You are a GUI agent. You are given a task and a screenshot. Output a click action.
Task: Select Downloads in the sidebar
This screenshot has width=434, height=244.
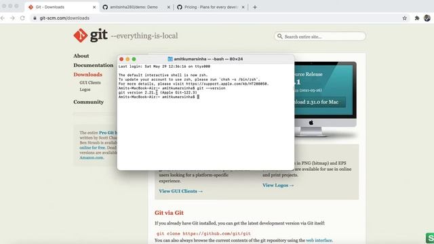87,75
